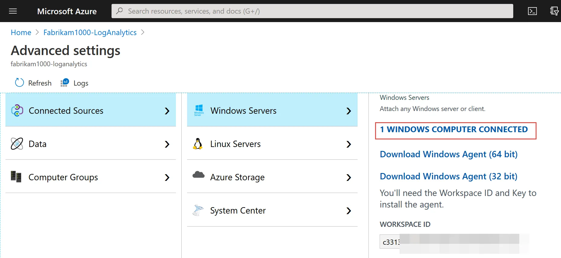This screenshot has width=561, height=258.
Task: Expand the Data chevron arrow
Action: (167, 144)
